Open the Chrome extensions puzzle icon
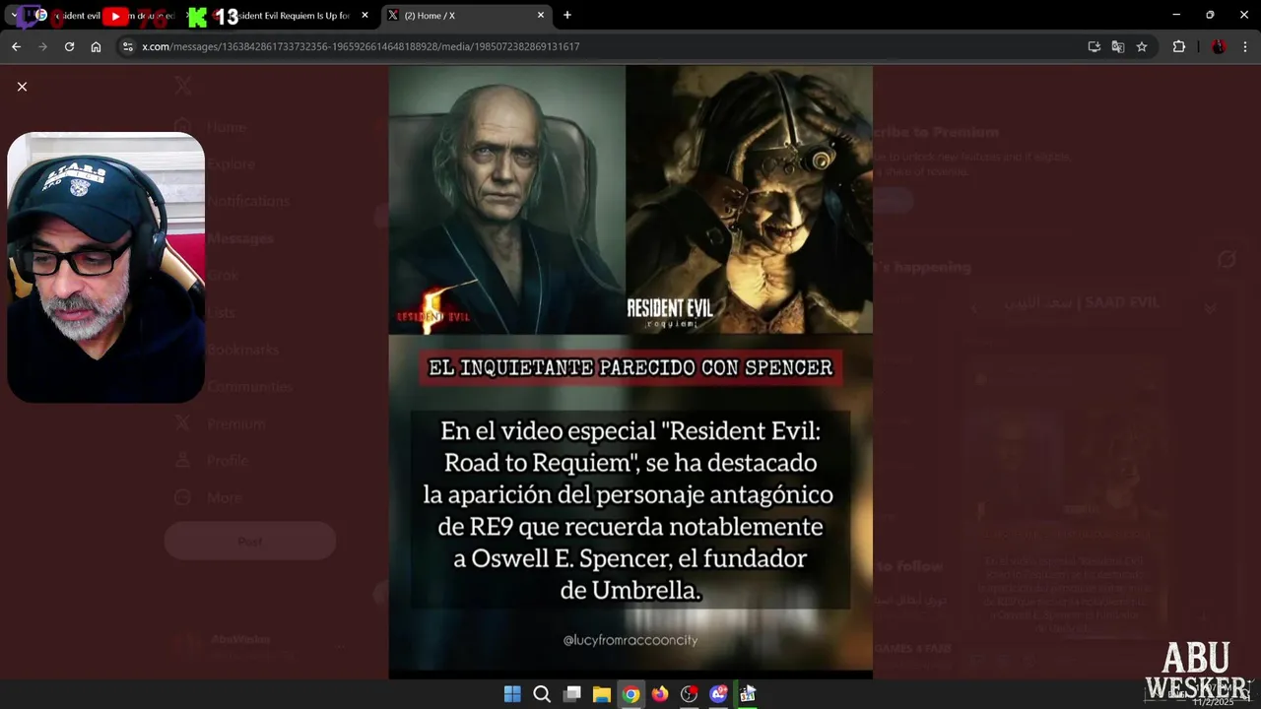1261x709 pixels. coord(1178,46)
